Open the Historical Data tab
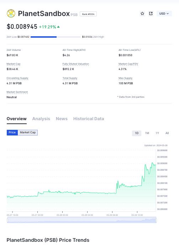 click(x=89, y=119)
